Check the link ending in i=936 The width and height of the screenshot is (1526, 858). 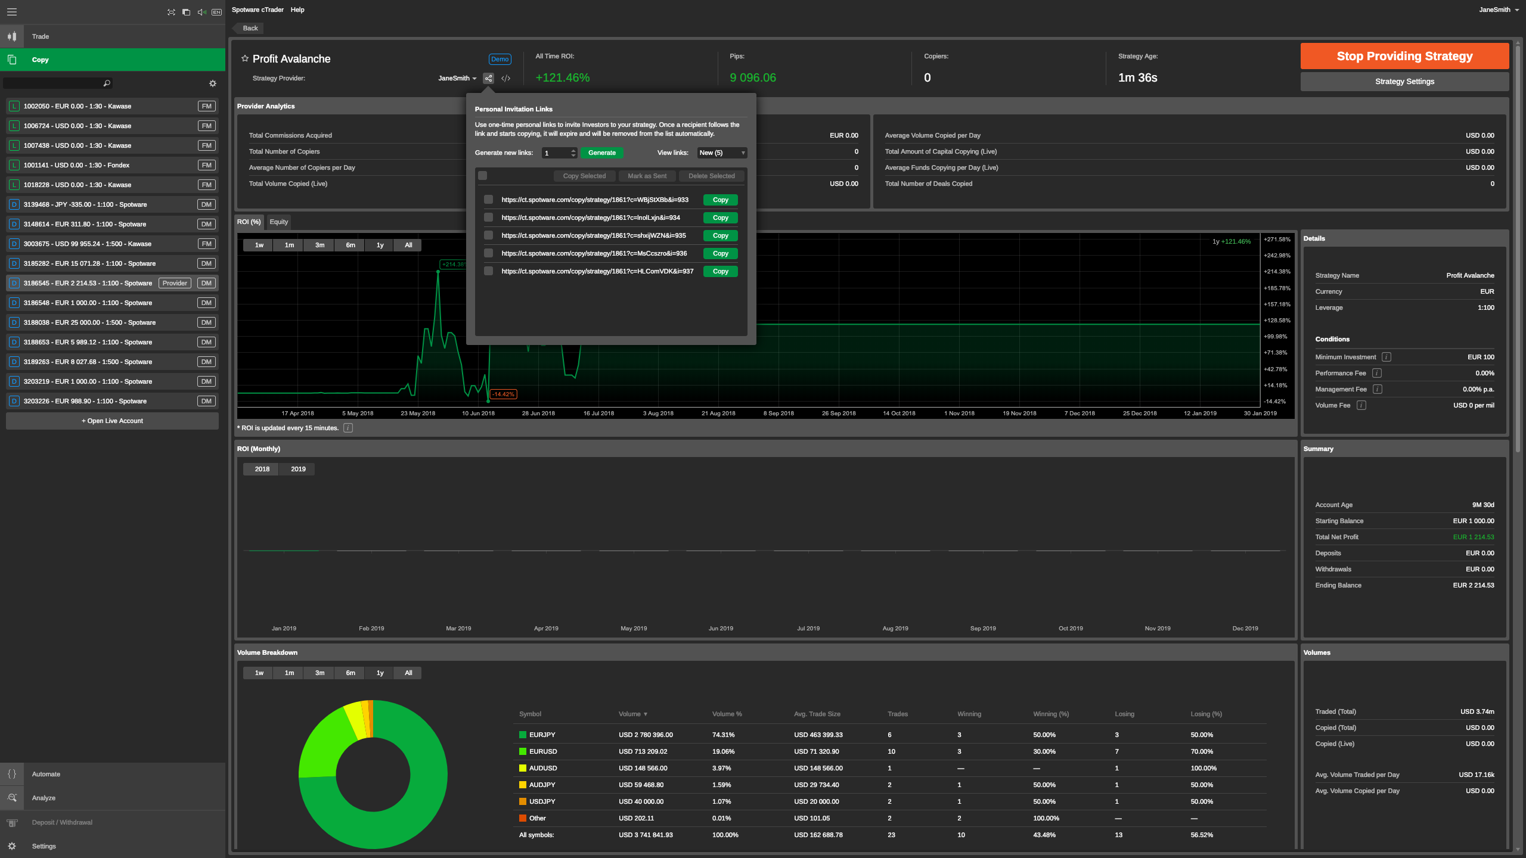[x=489, y=253]
